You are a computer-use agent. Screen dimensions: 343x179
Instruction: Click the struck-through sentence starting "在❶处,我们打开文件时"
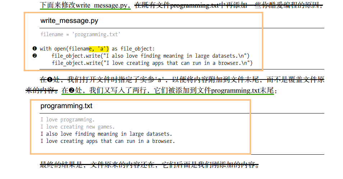point(182,79)
